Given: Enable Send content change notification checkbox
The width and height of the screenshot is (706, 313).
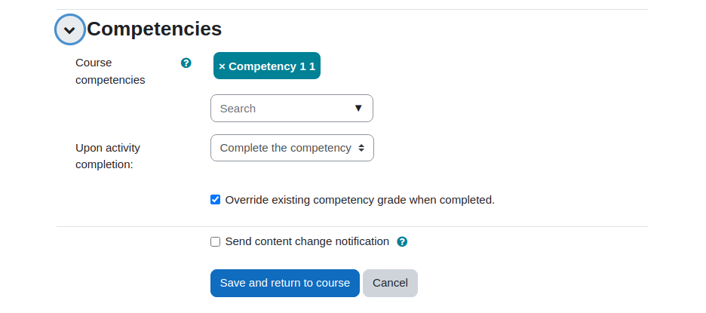Looking at the screenshot, I should (215, 242).
